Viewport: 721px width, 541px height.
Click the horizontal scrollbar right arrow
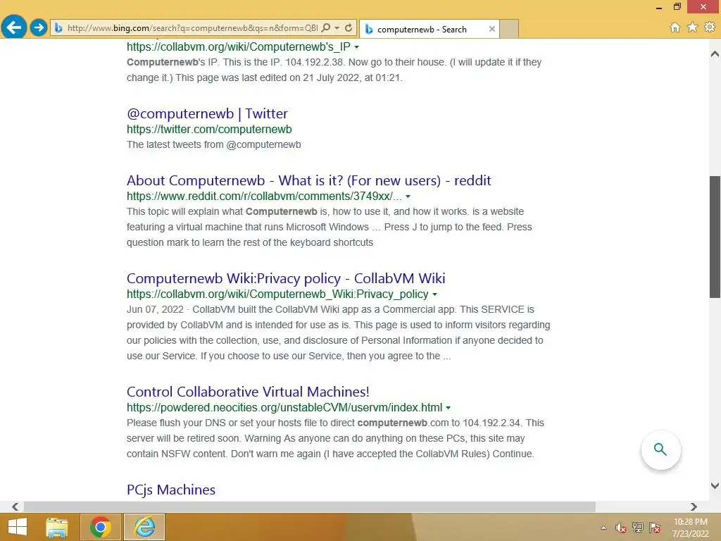coord(694,506)
